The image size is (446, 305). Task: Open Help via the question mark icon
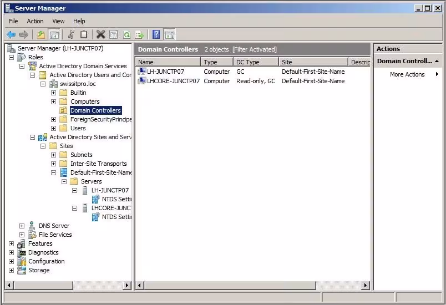156,34
